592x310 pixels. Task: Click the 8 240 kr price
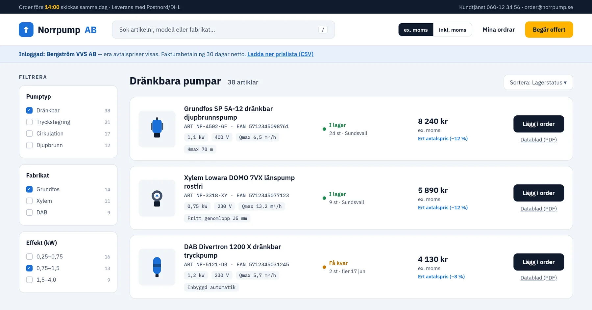coord(433,121)
